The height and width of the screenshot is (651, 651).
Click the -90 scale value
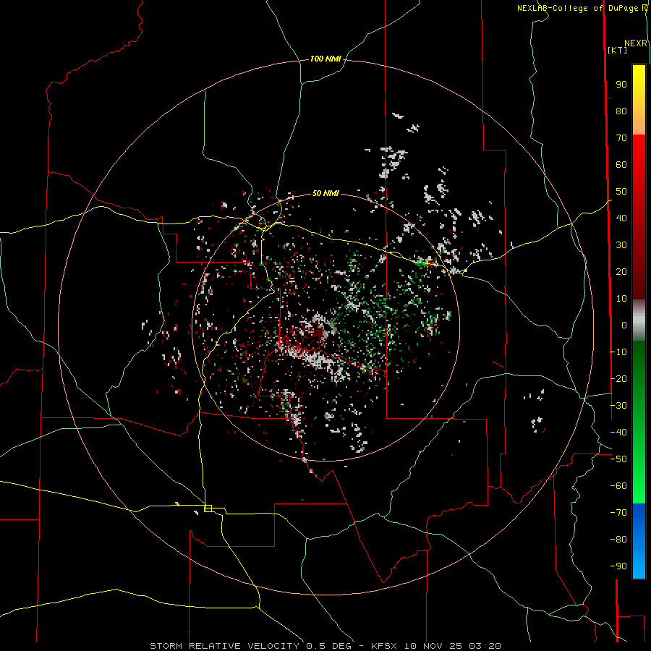tap(618, 566)
